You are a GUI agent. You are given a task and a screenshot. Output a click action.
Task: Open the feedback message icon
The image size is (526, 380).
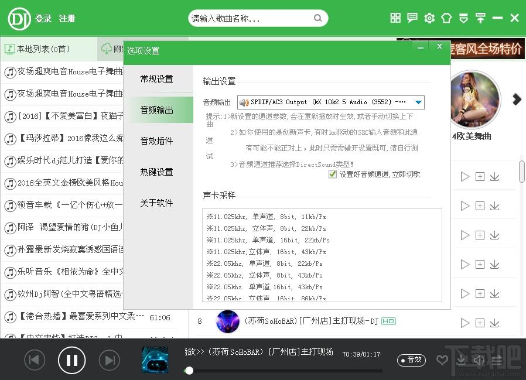tap(412, 18)
